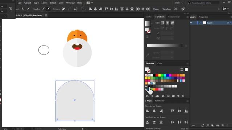
Task: Open the Transform panel link
Action: click(x=167, y=9)
